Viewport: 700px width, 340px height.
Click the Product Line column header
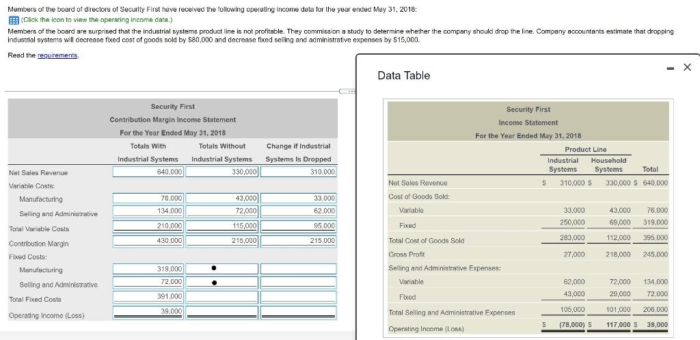(x=586, y=149)
